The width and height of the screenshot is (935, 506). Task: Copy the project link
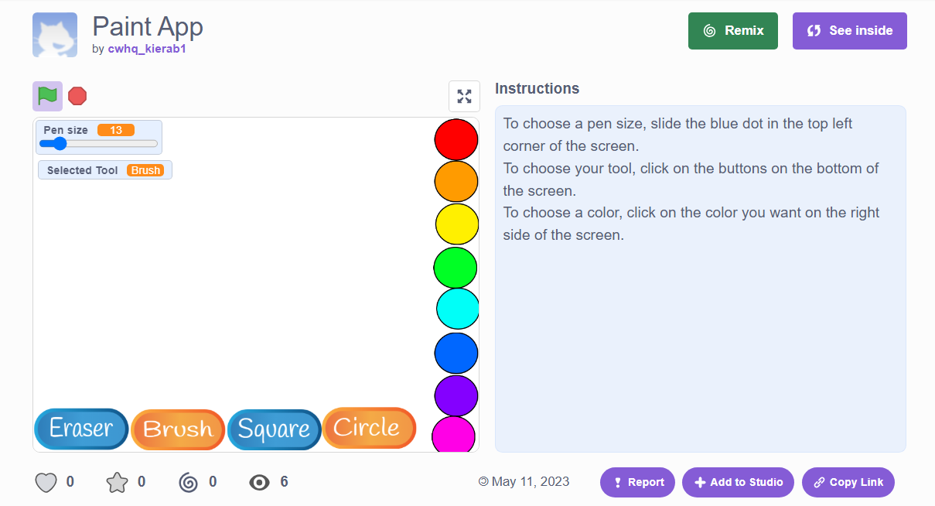pyautogui.click(x=848, y=482)
